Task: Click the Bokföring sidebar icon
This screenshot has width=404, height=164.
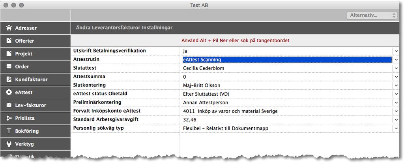Action: pyautogui.click(x=9, y=131)
